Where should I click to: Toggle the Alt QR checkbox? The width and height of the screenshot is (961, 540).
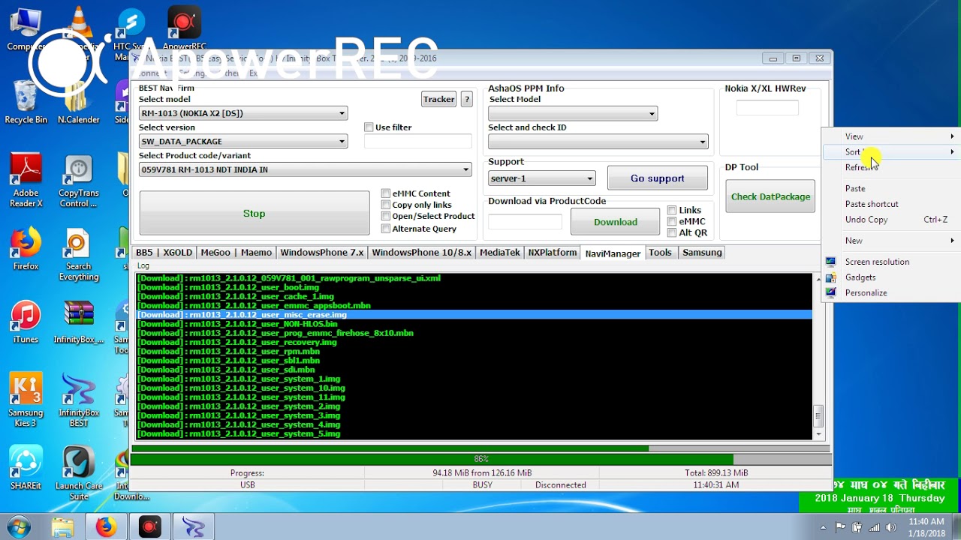tap(672, 232)
